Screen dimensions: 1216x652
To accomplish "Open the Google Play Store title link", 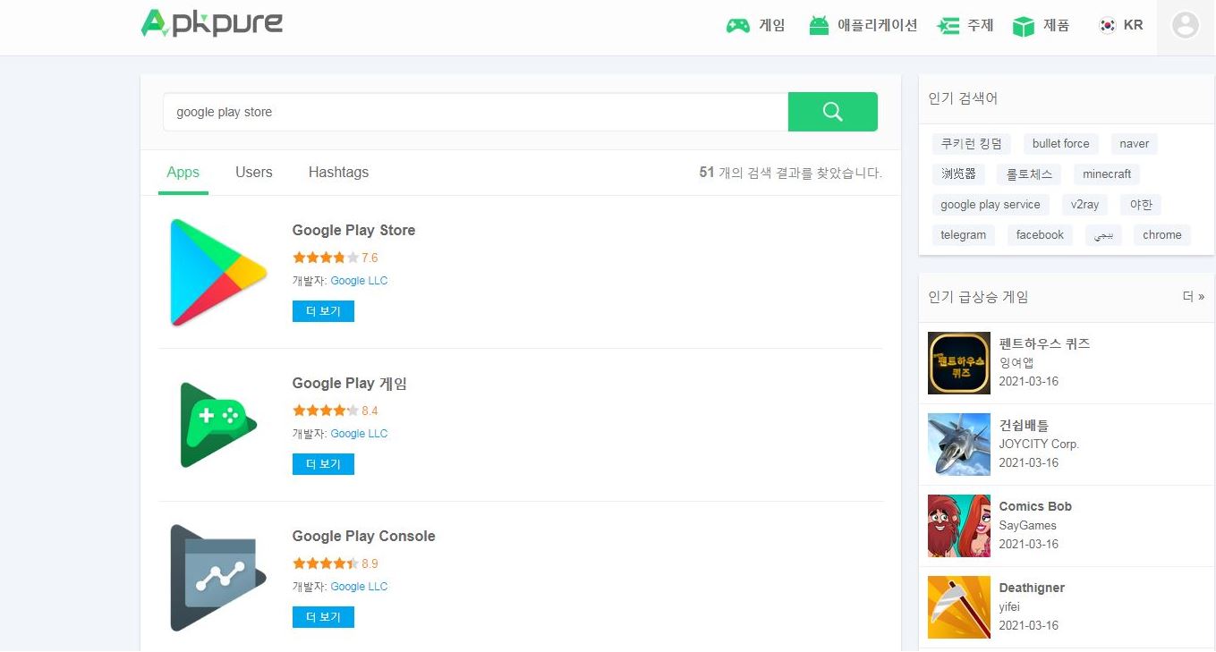I will (353, 231).
